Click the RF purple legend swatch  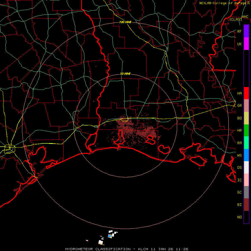(x=246, y=31)
